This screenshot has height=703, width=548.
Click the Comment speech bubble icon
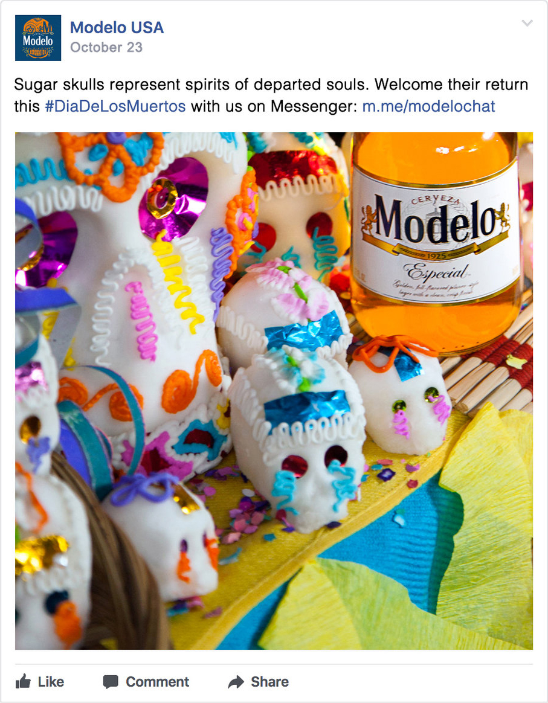click(111, 682)
